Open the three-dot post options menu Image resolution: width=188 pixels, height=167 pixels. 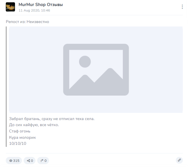[x=182, y=7]
